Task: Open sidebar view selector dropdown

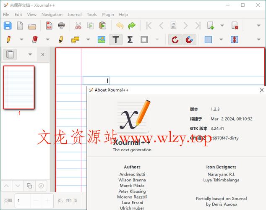Action: coord(30,54)
